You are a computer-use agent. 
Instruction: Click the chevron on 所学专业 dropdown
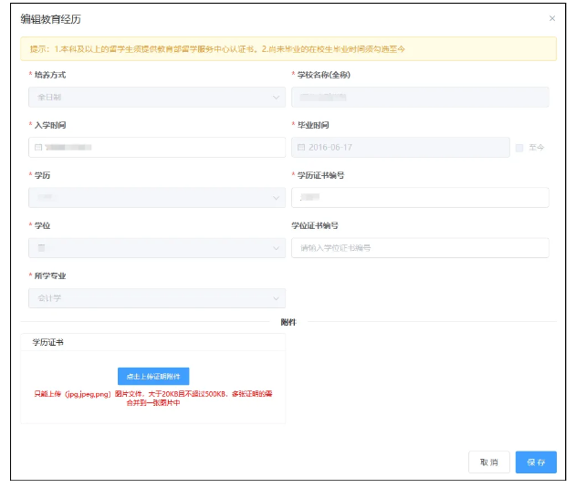278,298
